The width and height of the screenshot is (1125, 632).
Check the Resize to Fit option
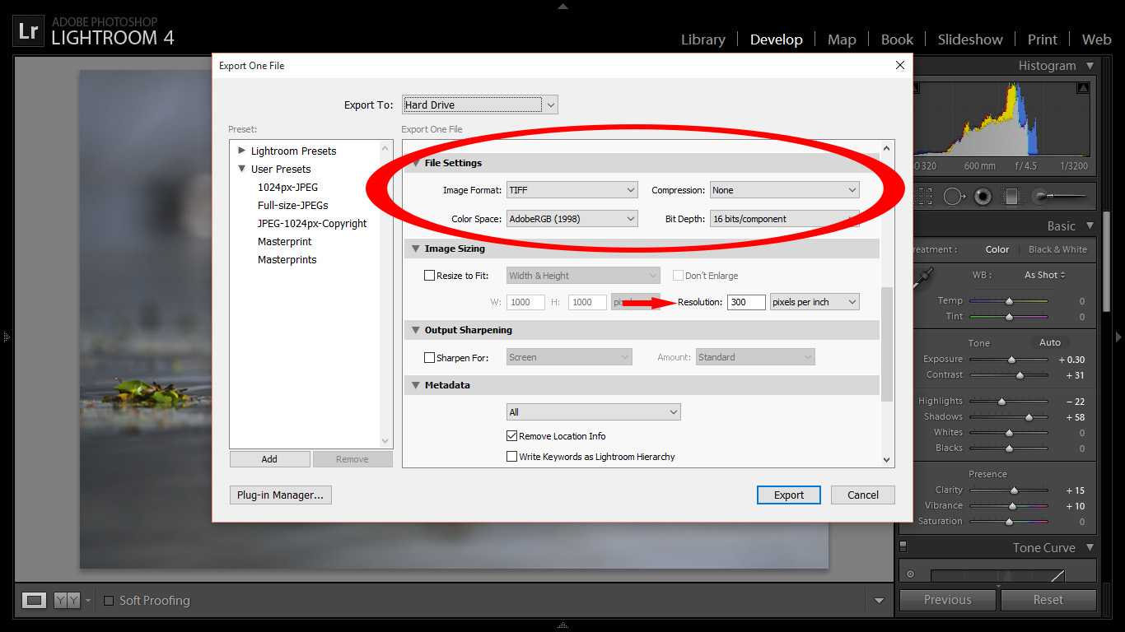(x=429, y=276)
